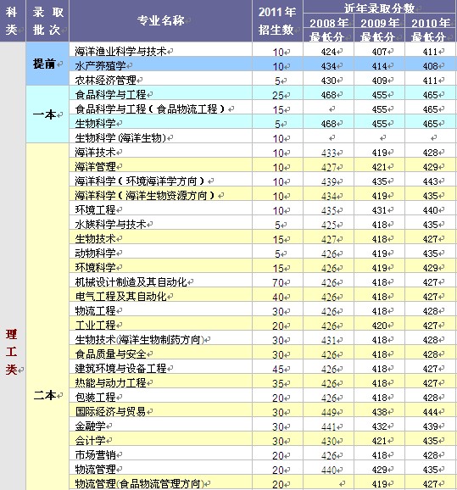
Task: Select the 物流工程 major cell
Action: (95, 311)
